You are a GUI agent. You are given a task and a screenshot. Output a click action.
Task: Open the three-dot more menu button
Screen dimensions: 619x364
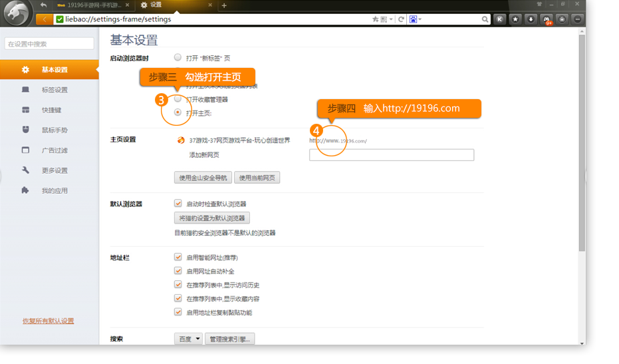577,19
